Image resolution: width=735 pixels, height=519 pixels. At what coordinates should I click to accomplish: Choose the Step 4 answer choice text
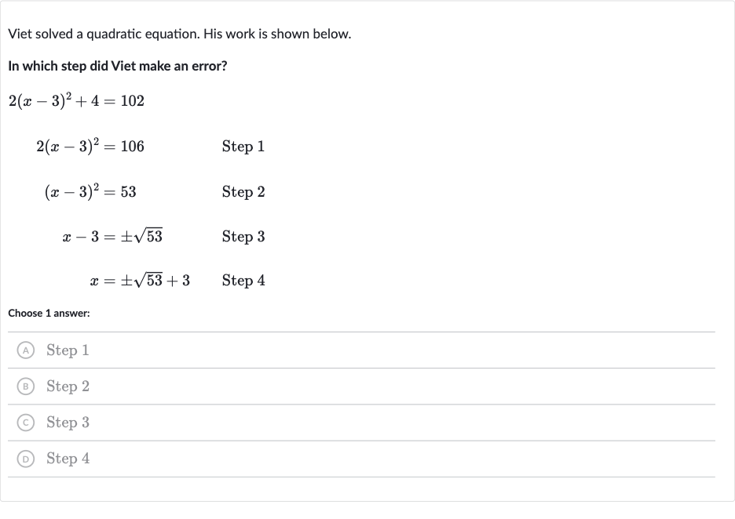tap(68, 459)
